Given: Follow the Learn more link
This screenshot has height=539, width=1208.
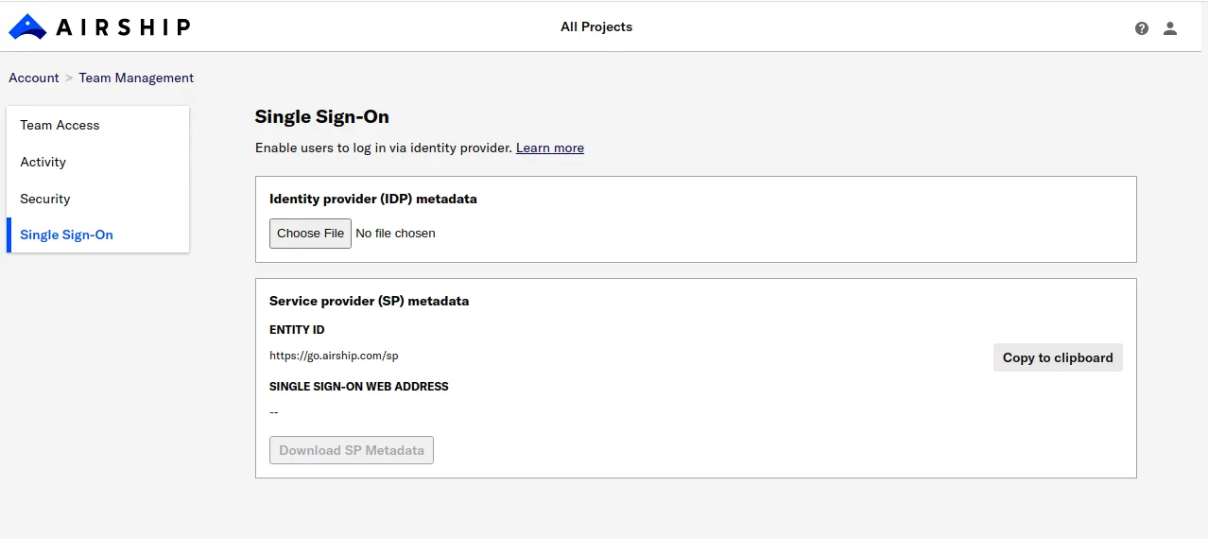Looking at the screenshot, I should 550,148.
